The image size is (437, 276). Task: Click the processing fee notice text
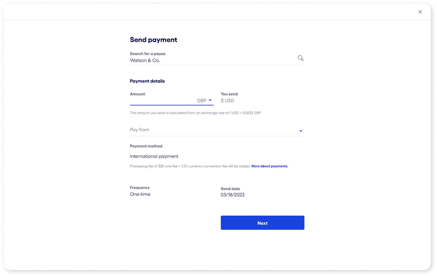[x=190, y=166]
